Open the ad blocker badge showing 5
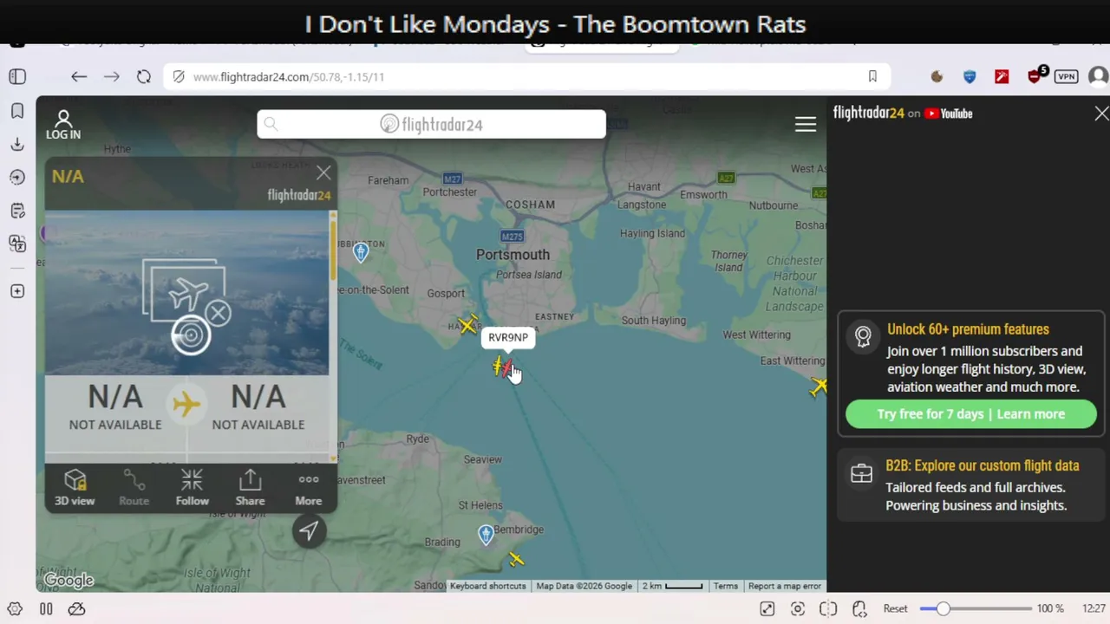 point(1037,75)
